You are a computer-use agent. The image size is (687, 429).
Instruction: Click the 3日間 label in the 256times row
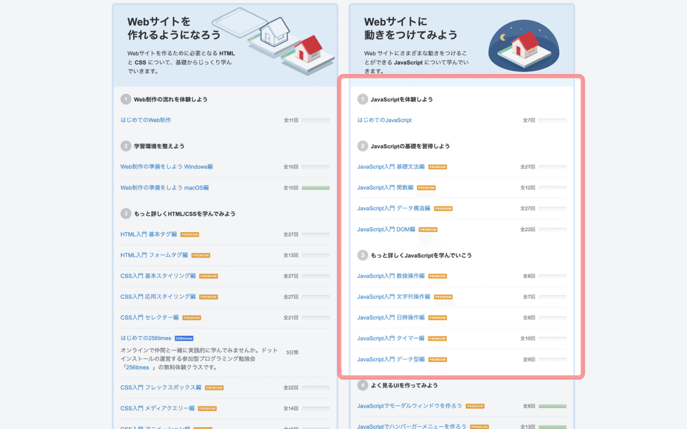(x=292, y=352)
